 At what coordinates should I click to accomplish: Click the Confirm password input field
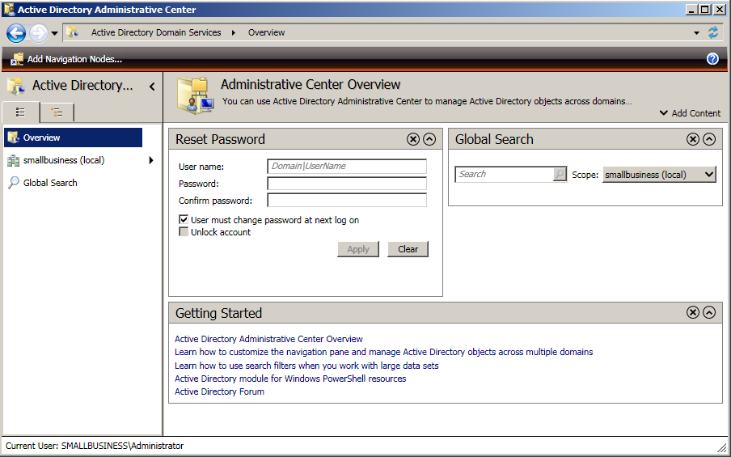coord(347,200)
